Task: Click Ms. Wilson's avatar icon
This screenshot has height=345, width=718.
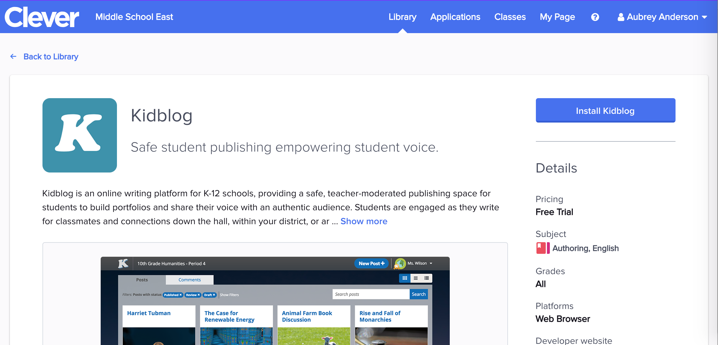Action: (400, 264)
